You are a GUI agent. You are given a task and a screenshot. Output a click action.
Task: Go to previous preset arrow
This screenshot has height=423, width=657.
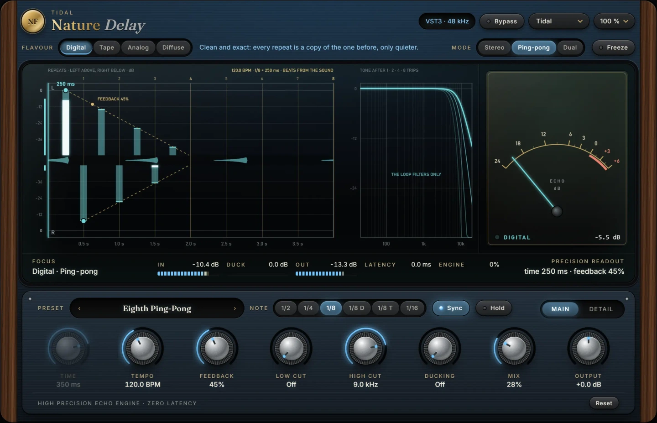click(x=79, y=308)
